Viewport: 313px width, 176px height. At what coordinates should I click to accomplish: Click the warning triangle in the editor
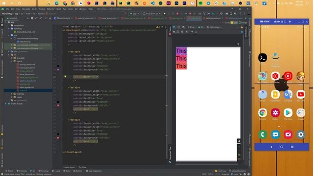[x=157, y=27]
